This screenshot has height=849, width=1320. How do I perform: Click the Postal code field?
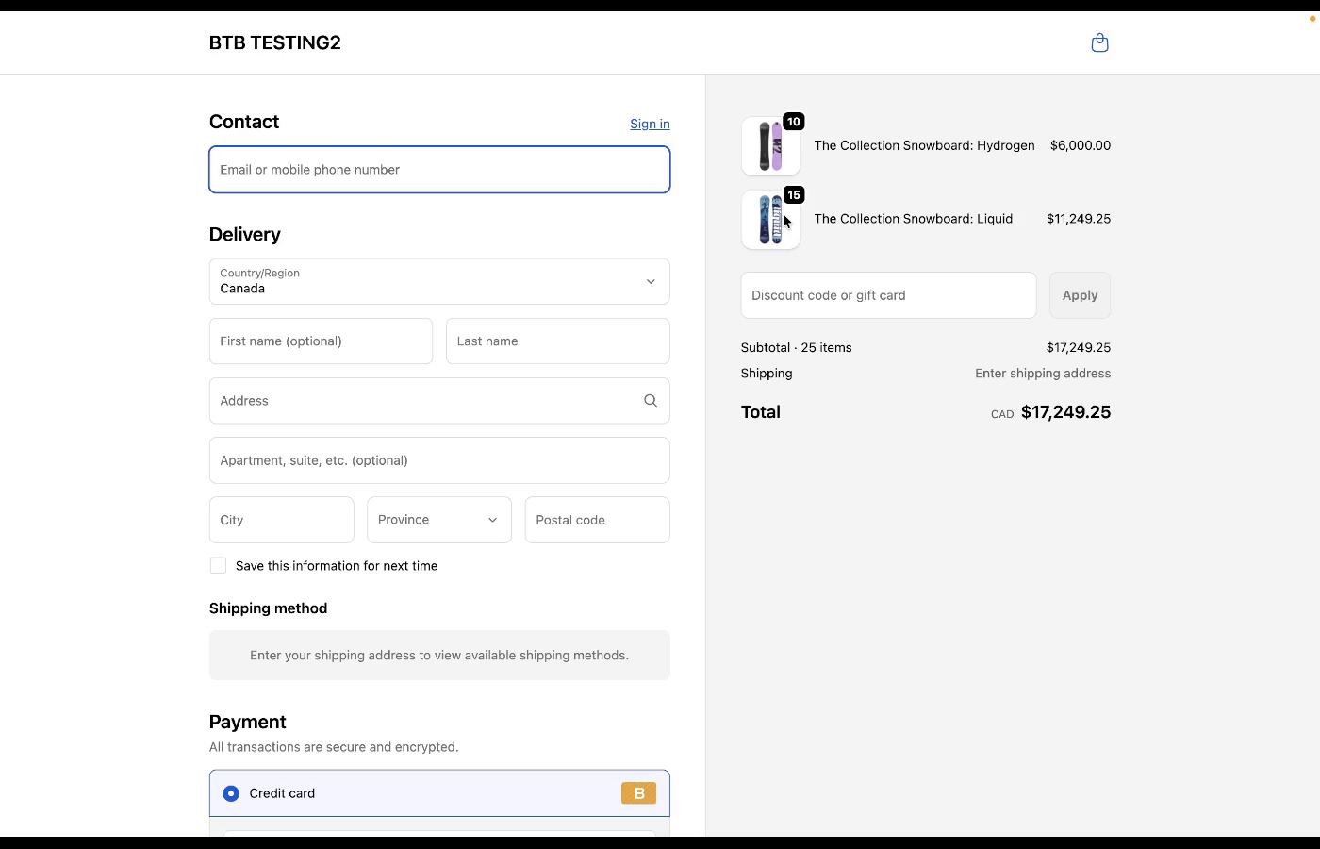pos(598,520)
